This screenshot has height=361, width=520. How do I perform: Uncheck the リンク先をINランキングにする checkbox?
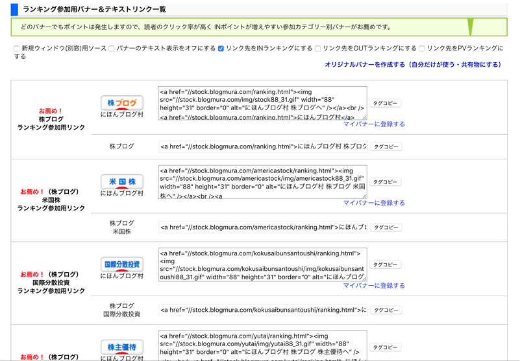pos(221,49)
